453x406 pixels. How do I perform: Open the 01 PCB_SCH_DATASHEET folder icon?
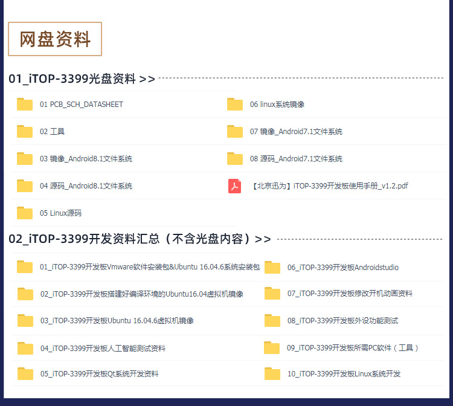(25, 104)
